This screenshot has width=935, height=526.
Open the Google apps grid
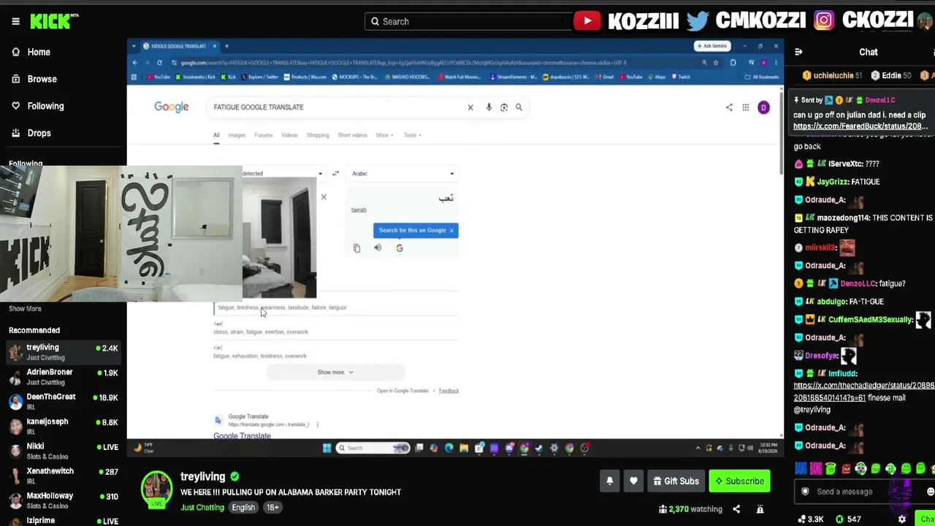(746, 107)
